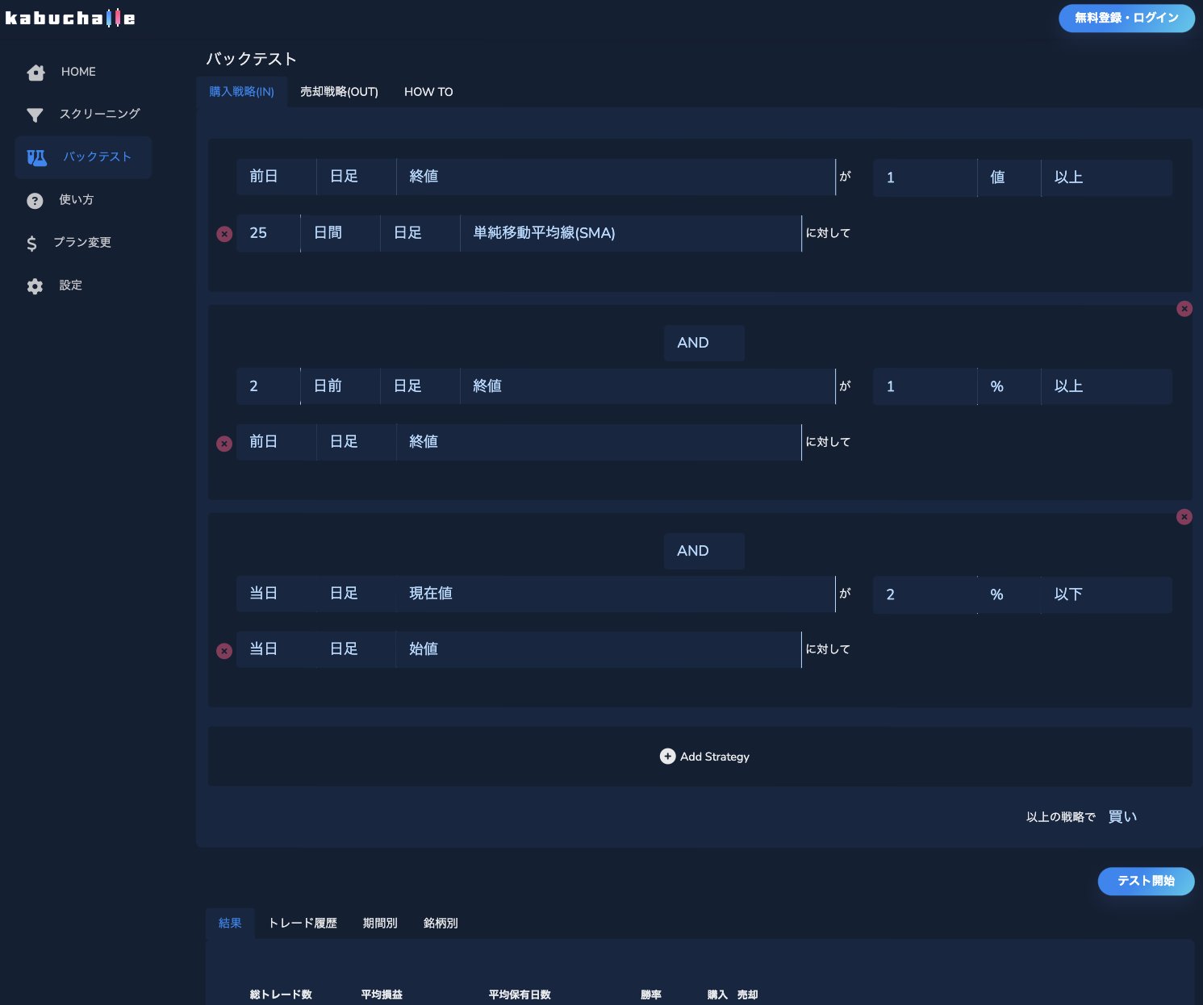Start the backtest with テスト開始
Screen dimensions: 1203x1005
pos(1146,881)
